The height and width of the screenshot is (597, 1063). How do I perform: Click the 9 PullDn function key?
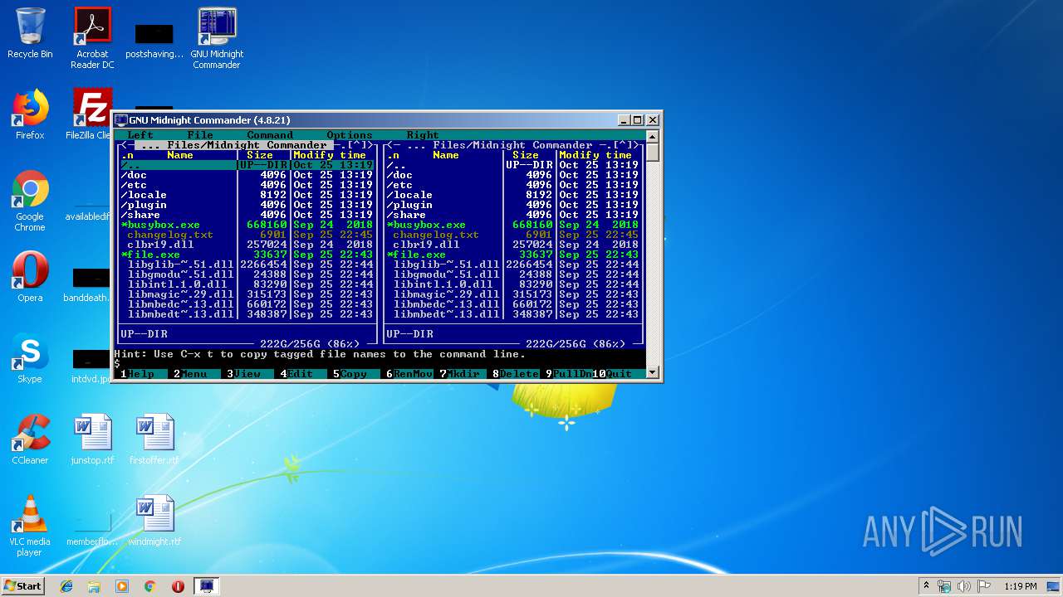point(569,374)
